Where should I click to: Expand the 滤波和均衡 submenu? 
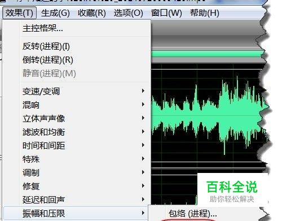(77, 132)
